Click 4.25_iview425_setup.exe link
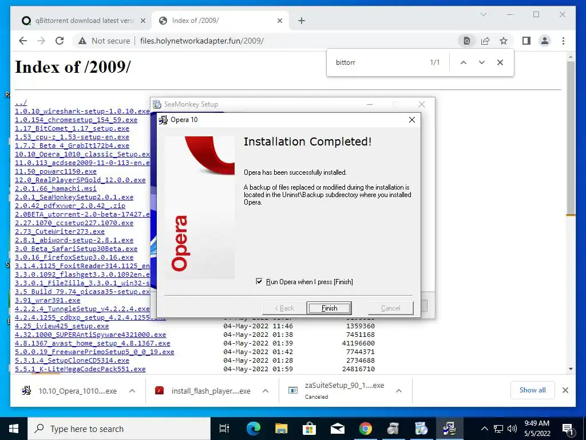 tap(62, 326)
